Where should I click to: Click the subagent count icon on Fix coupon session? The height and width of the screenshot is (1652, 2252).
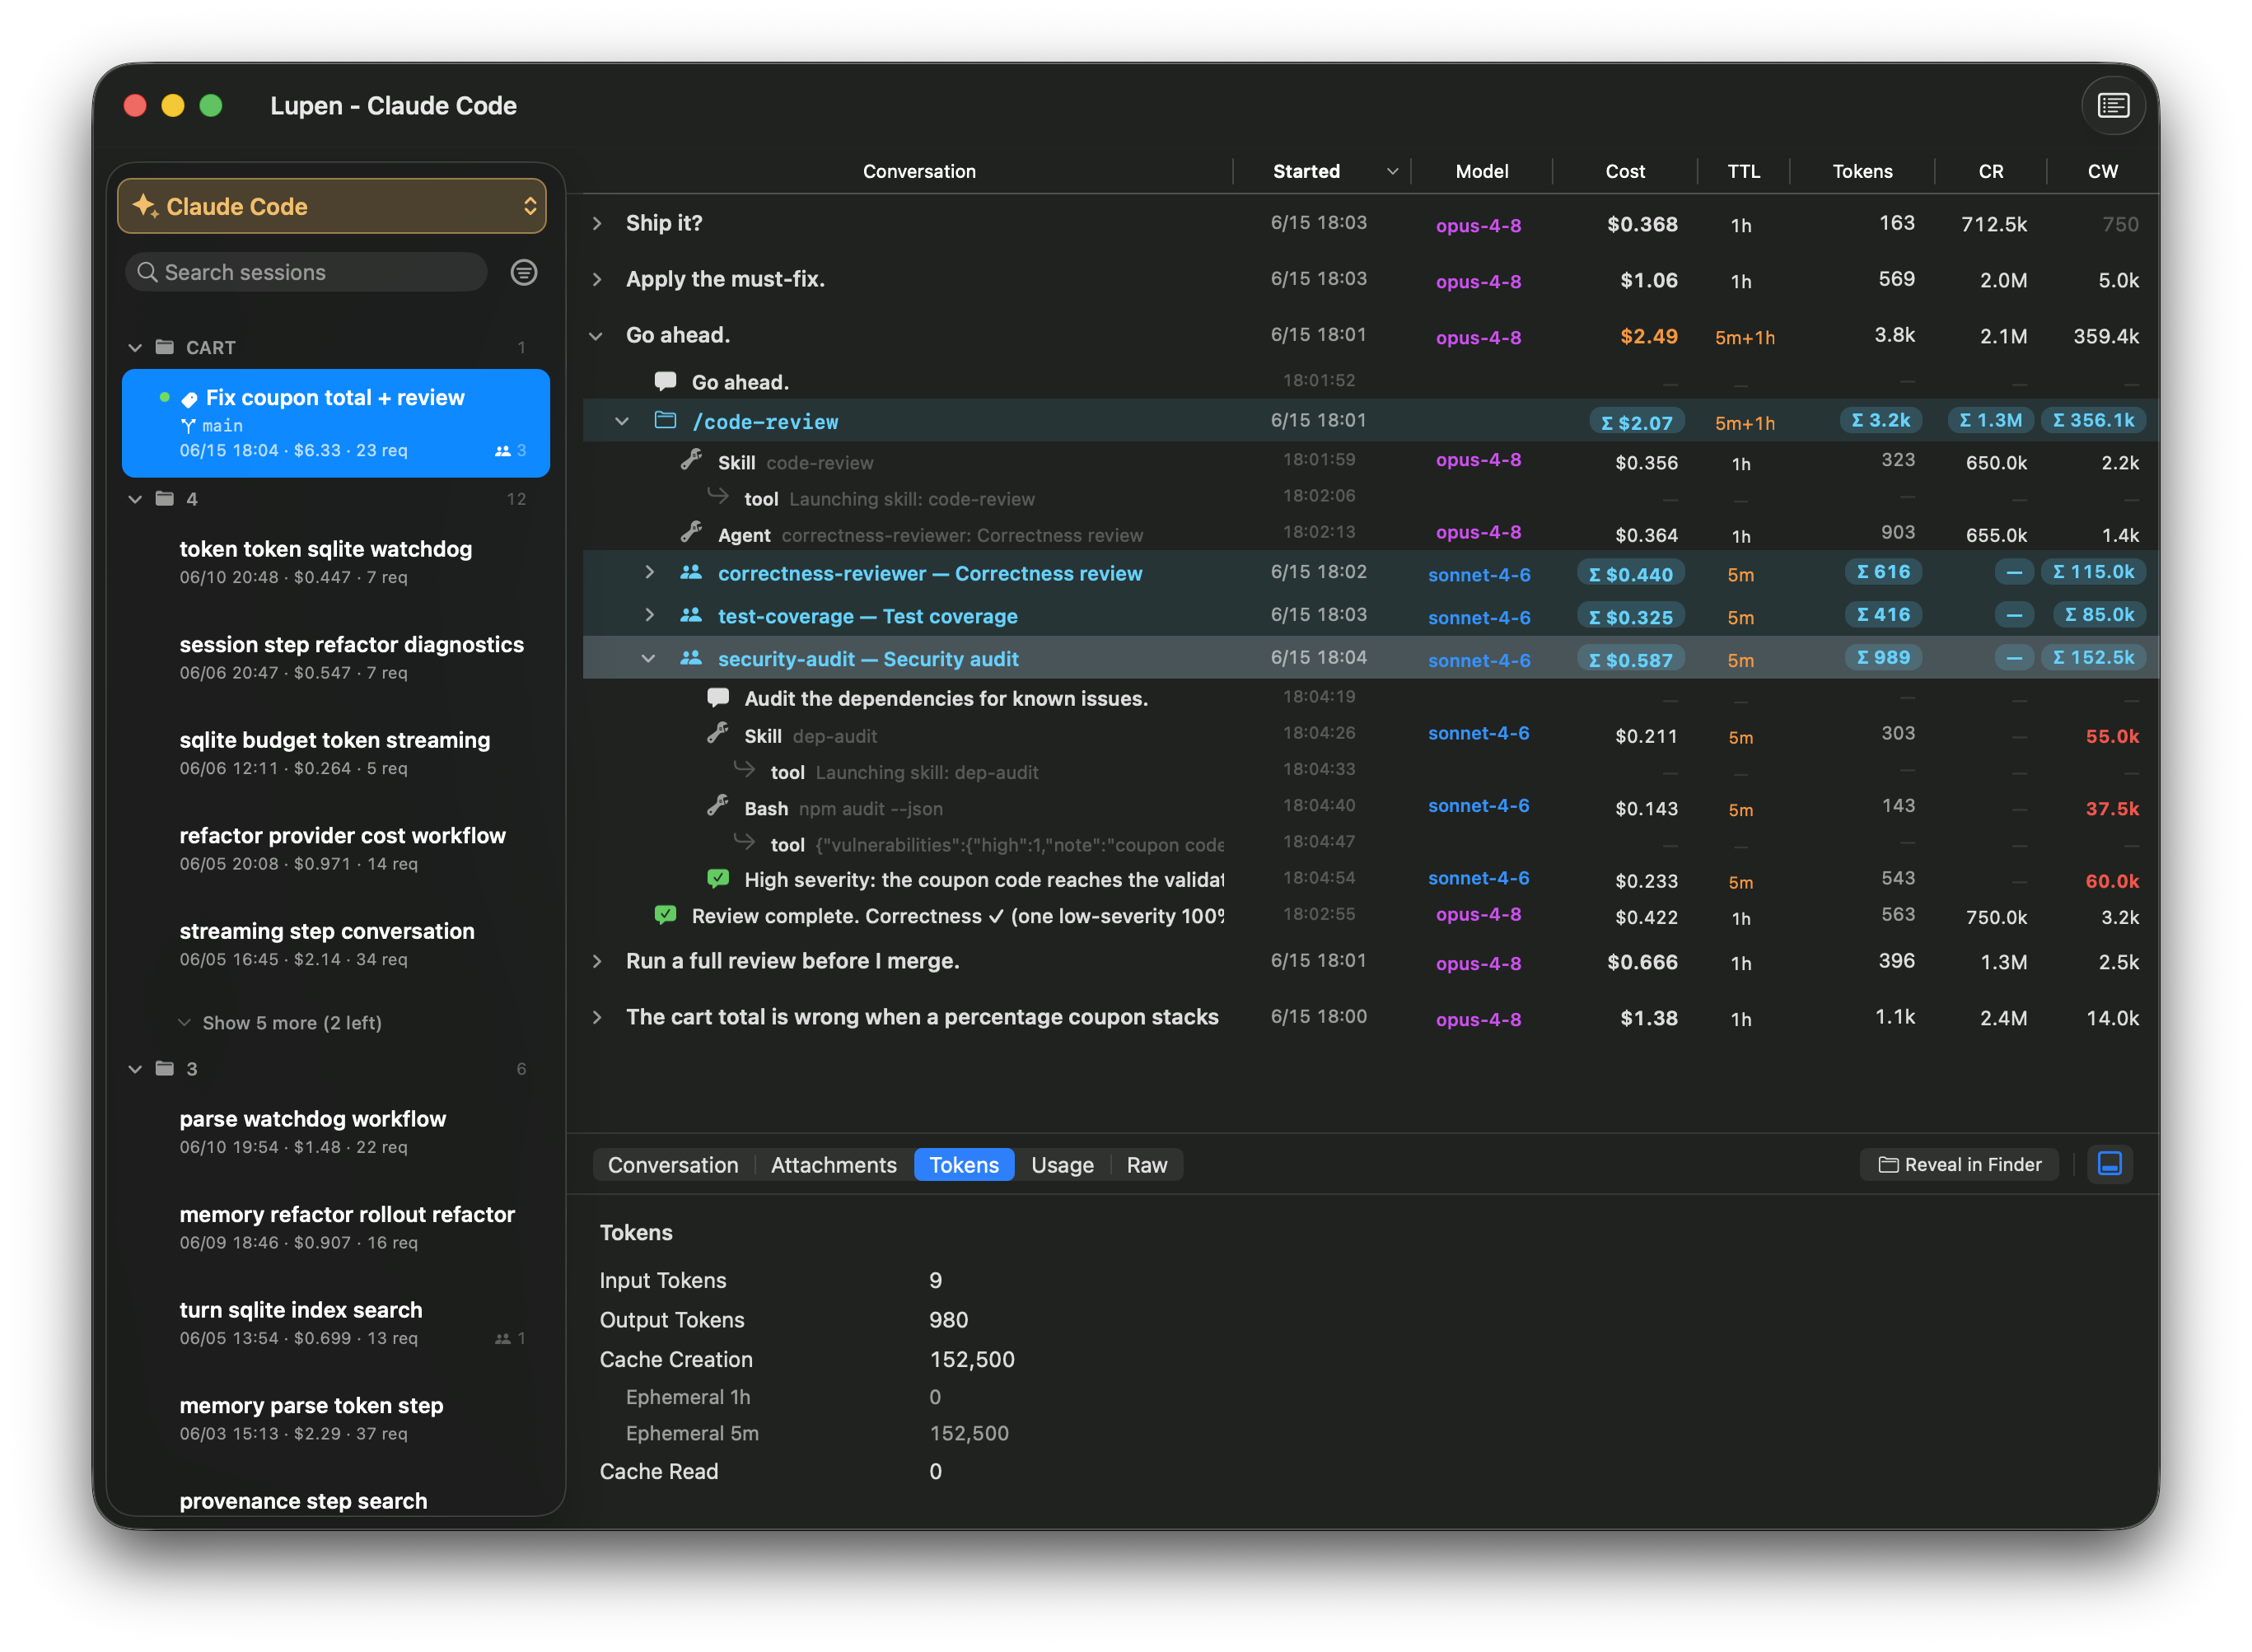[x=503, y=451]
